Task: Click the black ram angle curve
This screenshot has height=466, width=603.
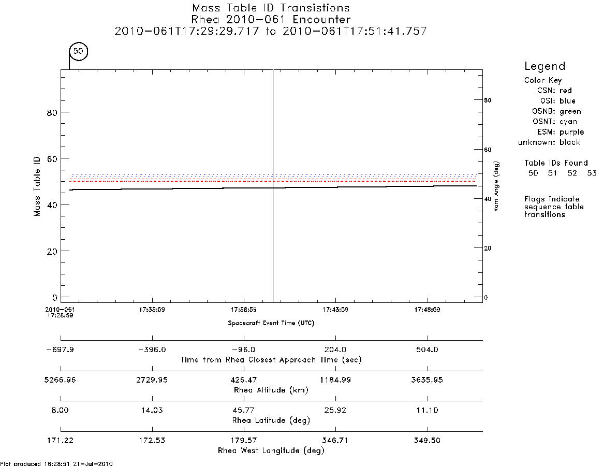Action: point(273,188)
